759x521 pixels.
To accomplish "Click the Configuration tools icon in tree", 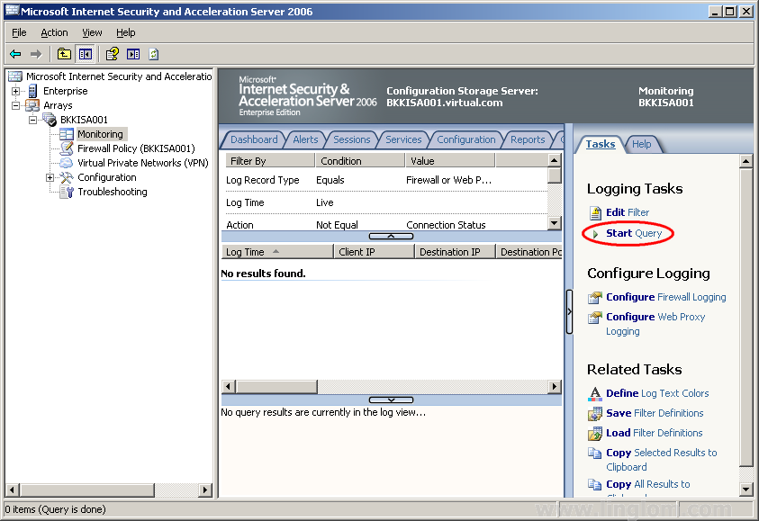I will pyautogui.click(x=67, y=177).
